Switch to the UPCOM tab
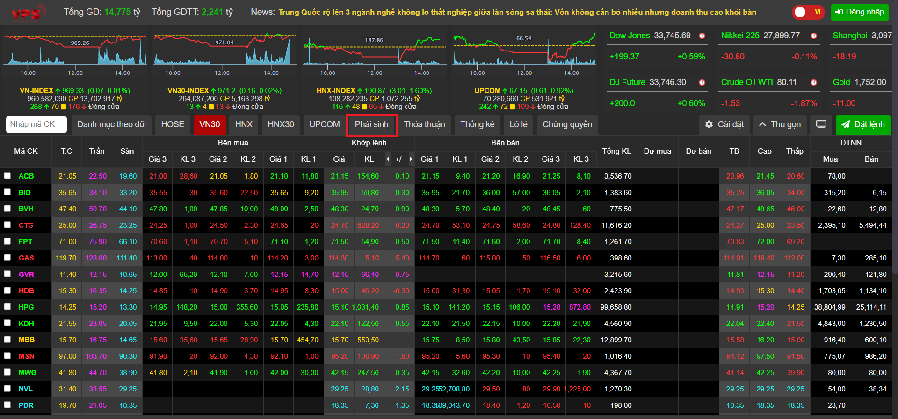Screen dimensions: 898x419 [x=325, y=124]
